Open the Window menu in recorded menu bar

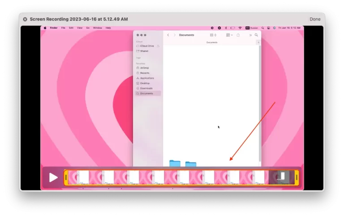coord(97,28)
